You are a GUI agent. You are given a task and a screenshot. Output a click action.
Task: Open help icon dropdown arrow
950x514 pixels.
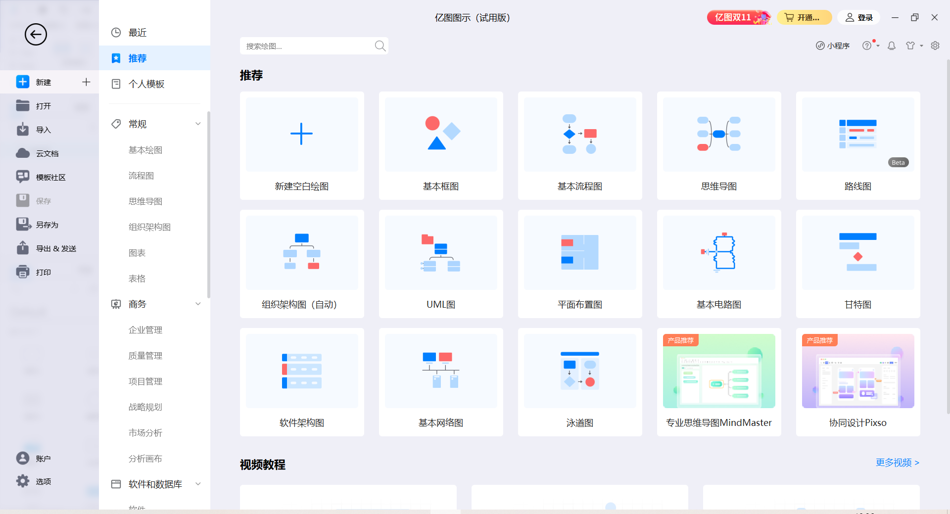(x=878, y=46)
